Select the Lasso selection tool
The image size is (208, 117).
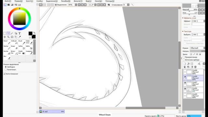pyautogui.click(x=8, y=33)
